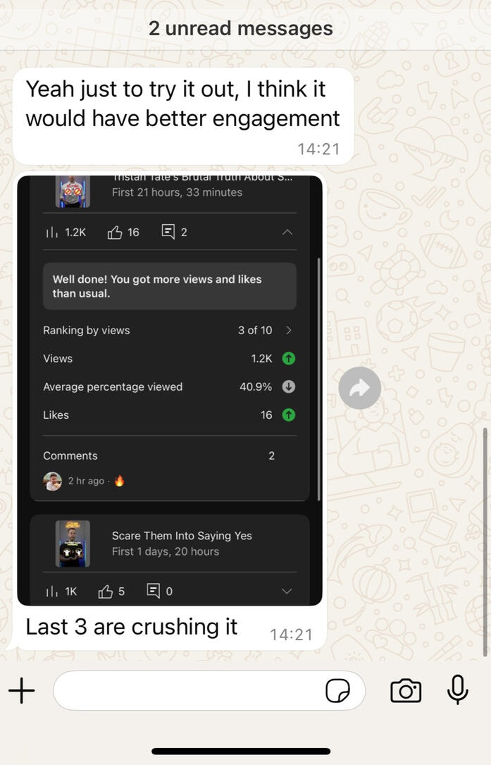The height and width of the screenshot is (765, 491).
Task: Open the sticker picker icon
Action: tap(337, 690)
